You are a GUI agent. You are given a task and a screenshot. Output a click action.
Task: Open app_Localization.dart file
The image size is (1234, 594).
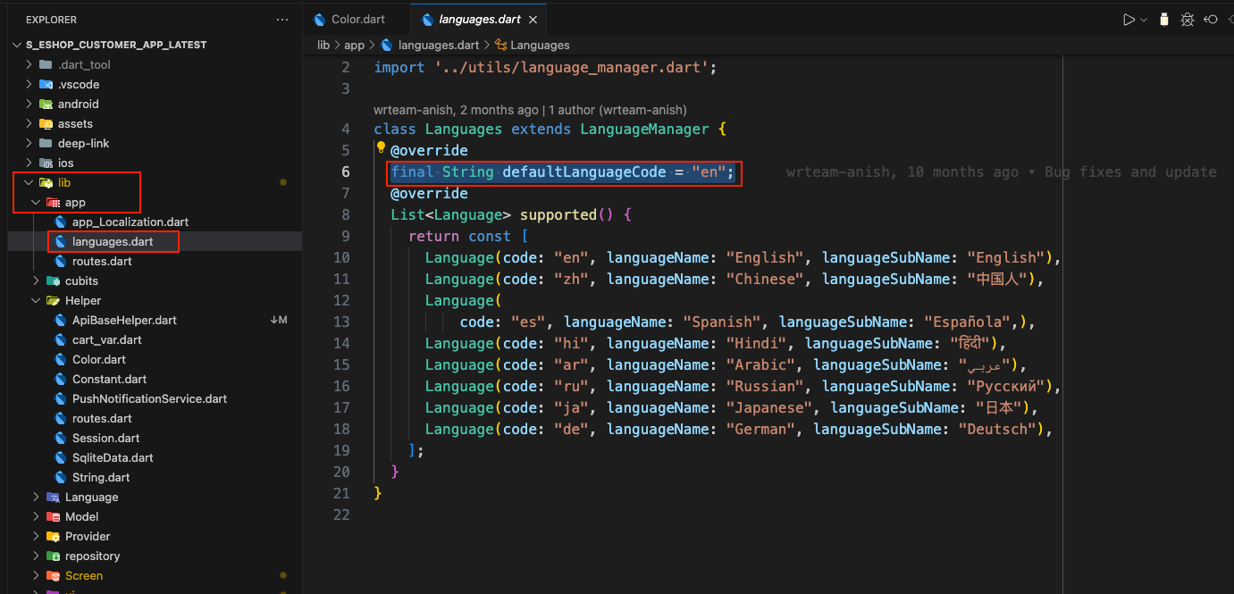(130, 222)
